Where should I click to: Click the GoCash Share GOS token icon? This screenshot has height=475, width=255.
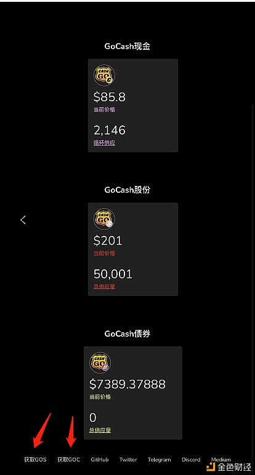coord(104,219)
